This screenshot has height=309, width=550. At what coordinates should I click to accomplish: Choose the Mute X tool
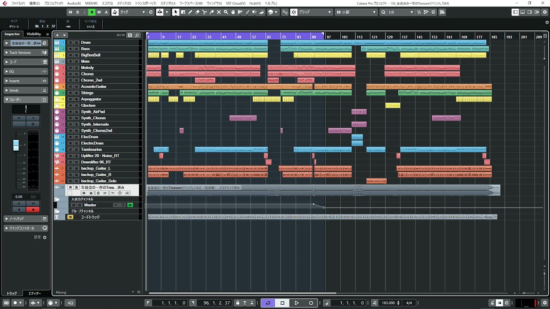219,12
